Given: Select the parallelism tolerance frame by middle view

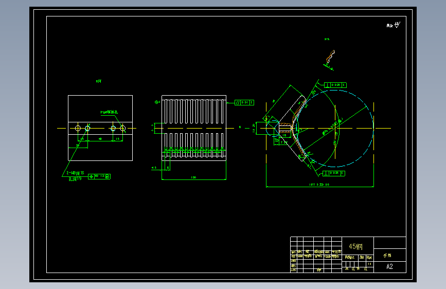Looking at the screenshot, I should pos(244,102).
